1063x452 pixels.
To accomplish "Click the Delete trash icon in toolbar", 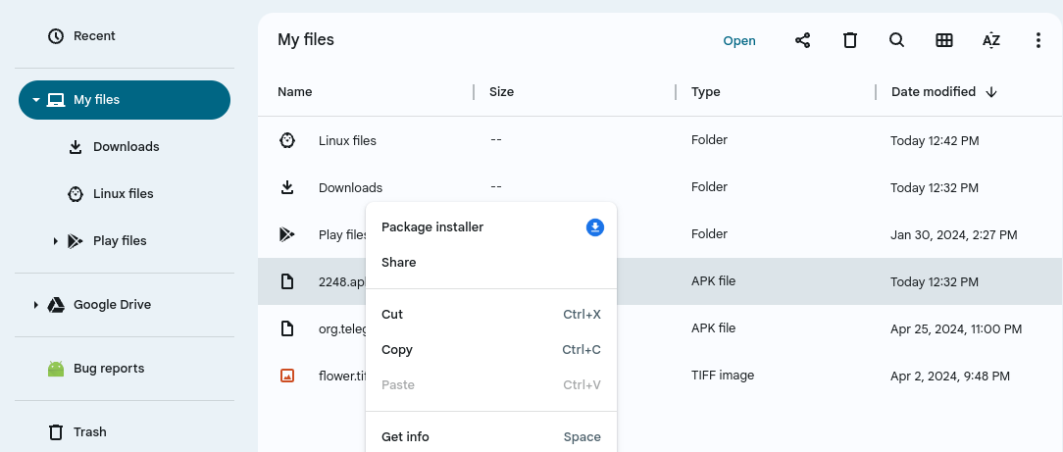I will click(849, 40).
